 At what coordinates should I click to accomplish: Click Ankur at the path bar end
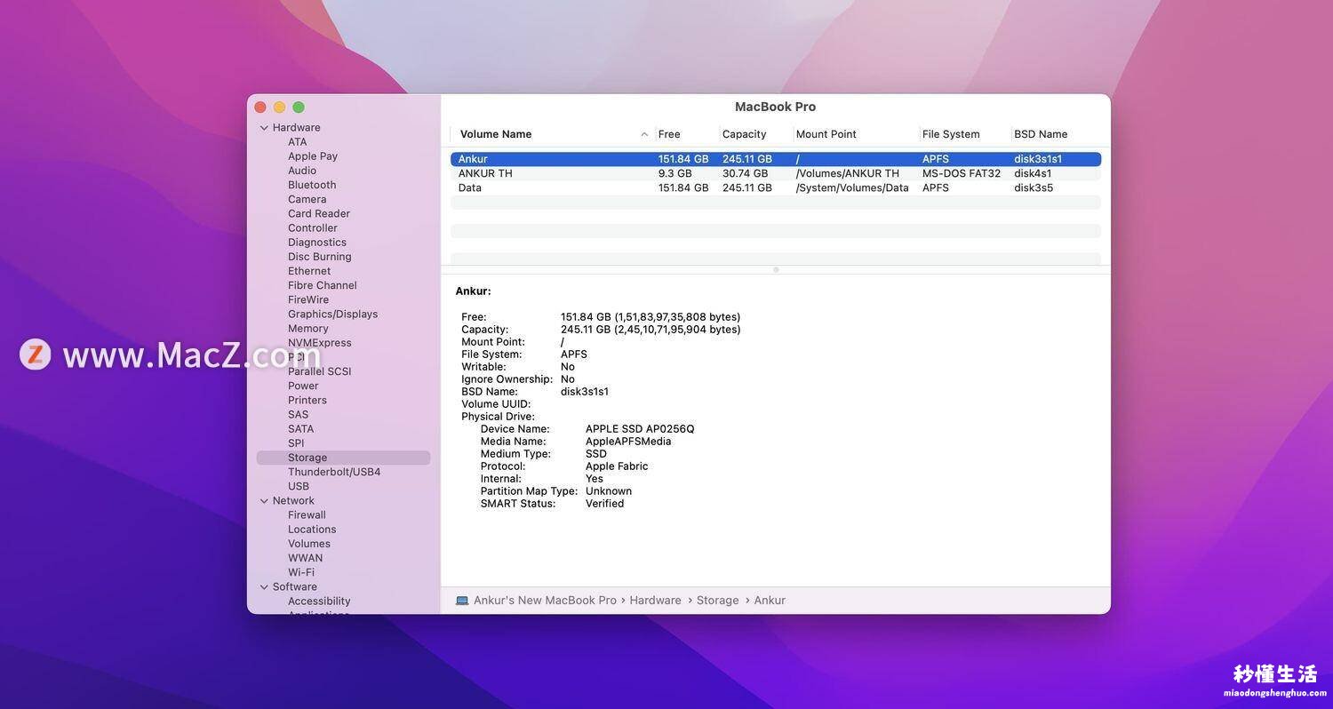(x=770, y=601)
